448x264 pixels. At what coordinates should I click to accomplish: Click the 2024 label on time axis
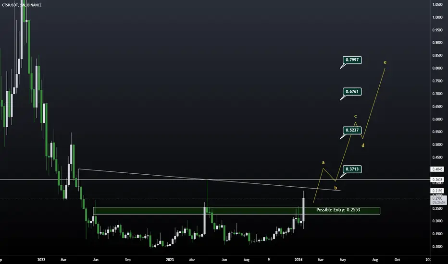299,260
